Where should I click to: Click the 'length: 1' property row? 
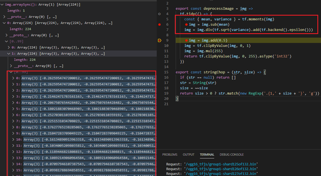(x=78, y=11)
